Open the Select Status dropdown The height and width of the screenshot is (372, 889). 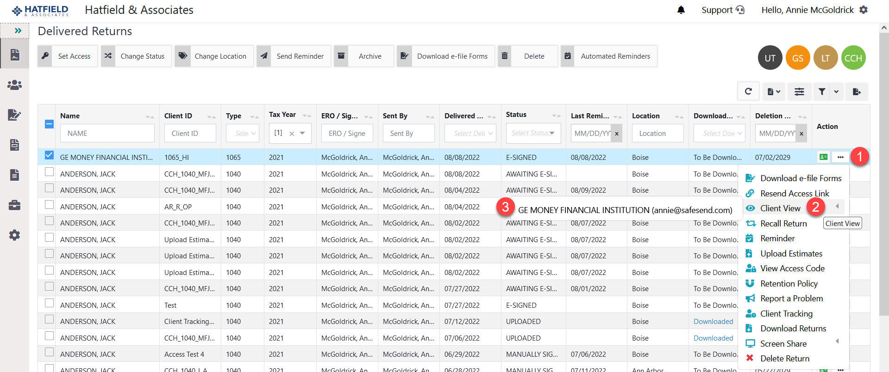tap(533, 133)
